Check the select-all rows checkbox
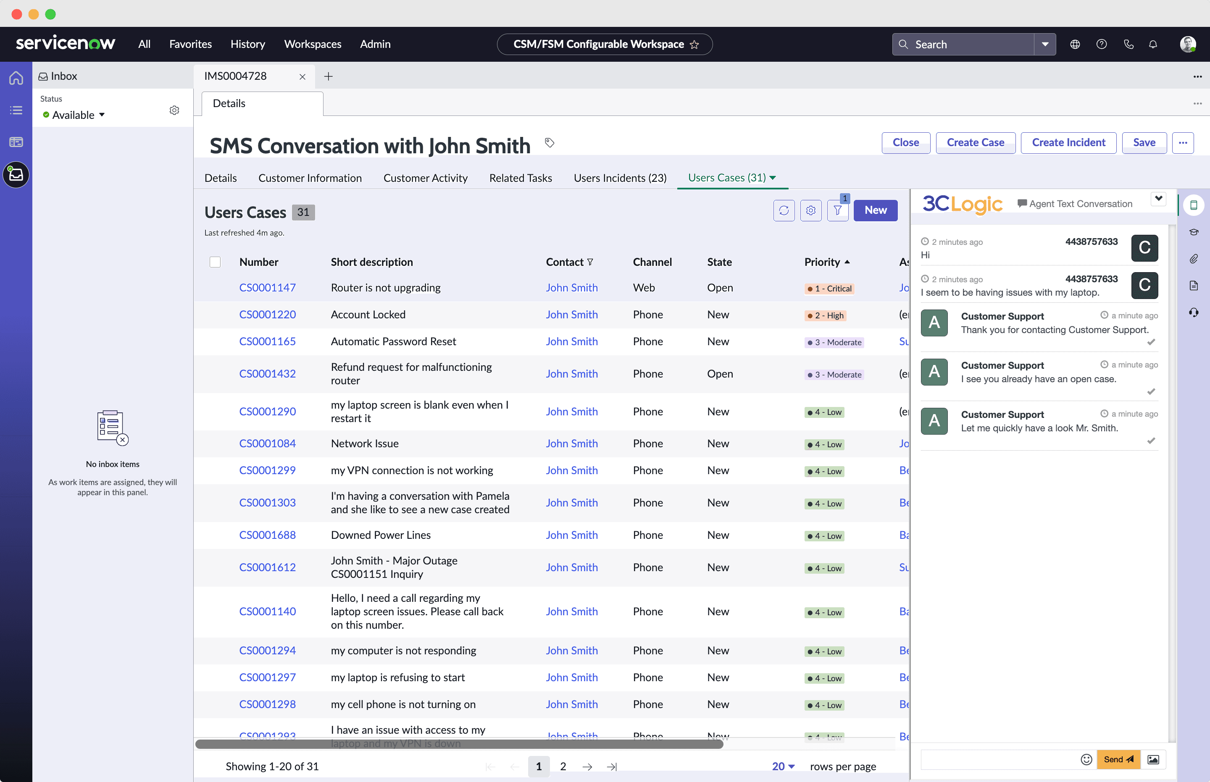This screenshot has height=782, width=1210. pos(215,262)
